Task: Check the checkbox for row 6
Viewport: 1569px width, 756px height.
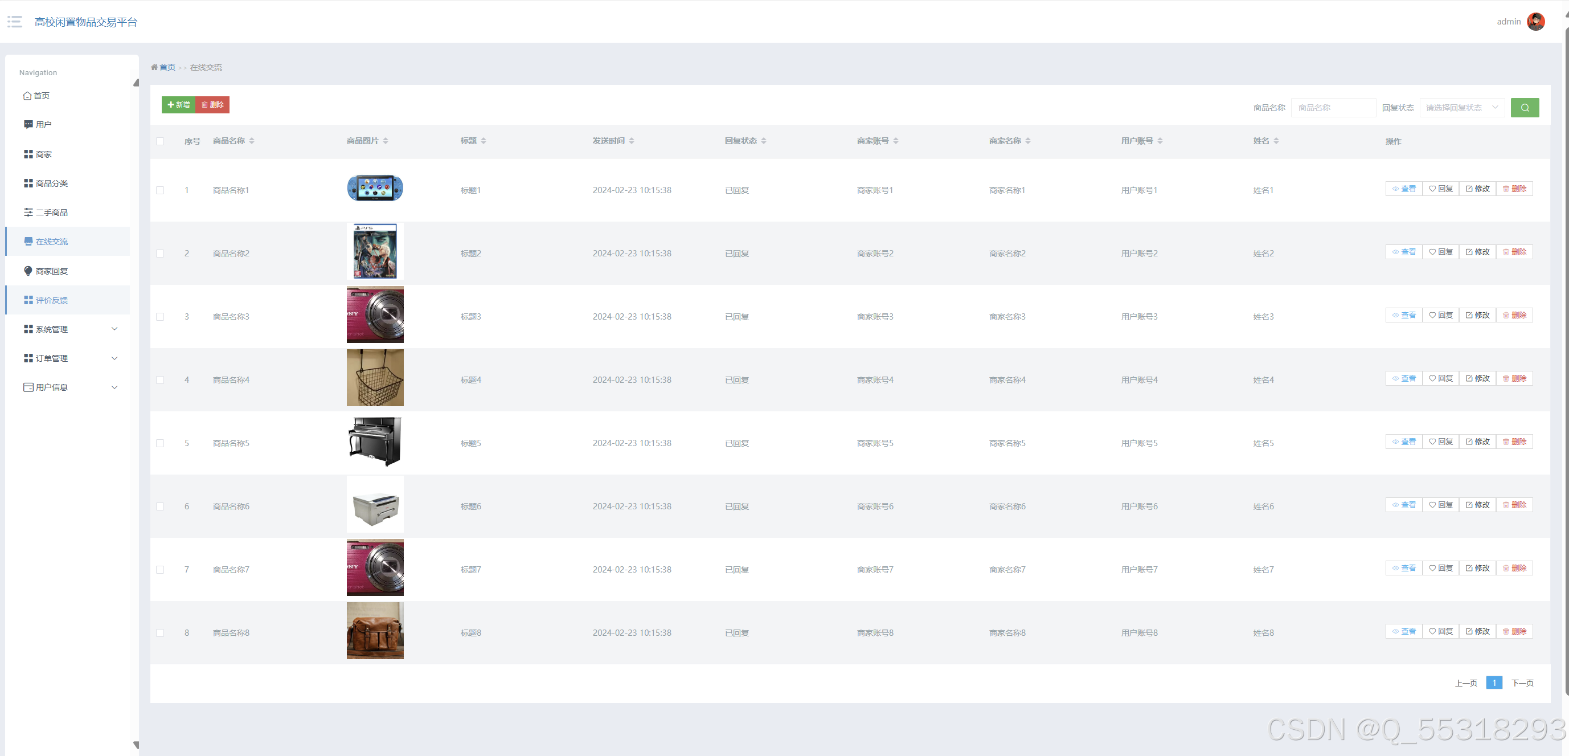Action: [160, 506]
